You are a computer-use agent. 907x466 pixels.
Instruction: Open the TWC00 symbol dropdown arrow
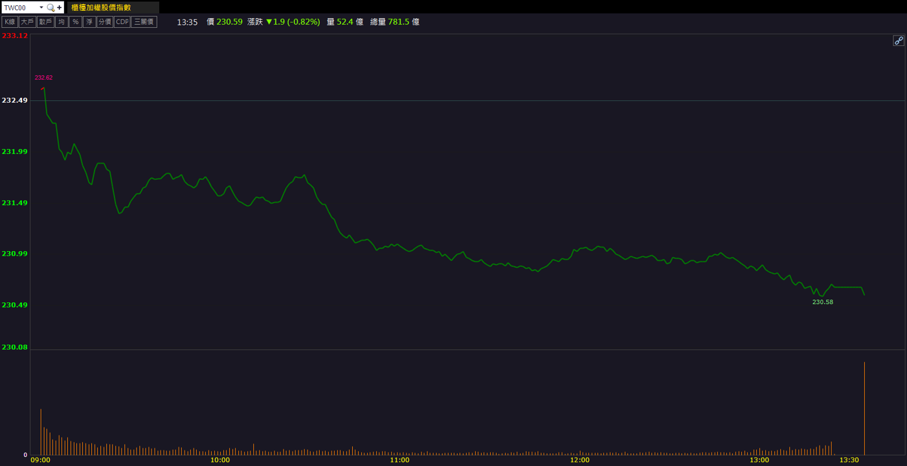point(41,8)
